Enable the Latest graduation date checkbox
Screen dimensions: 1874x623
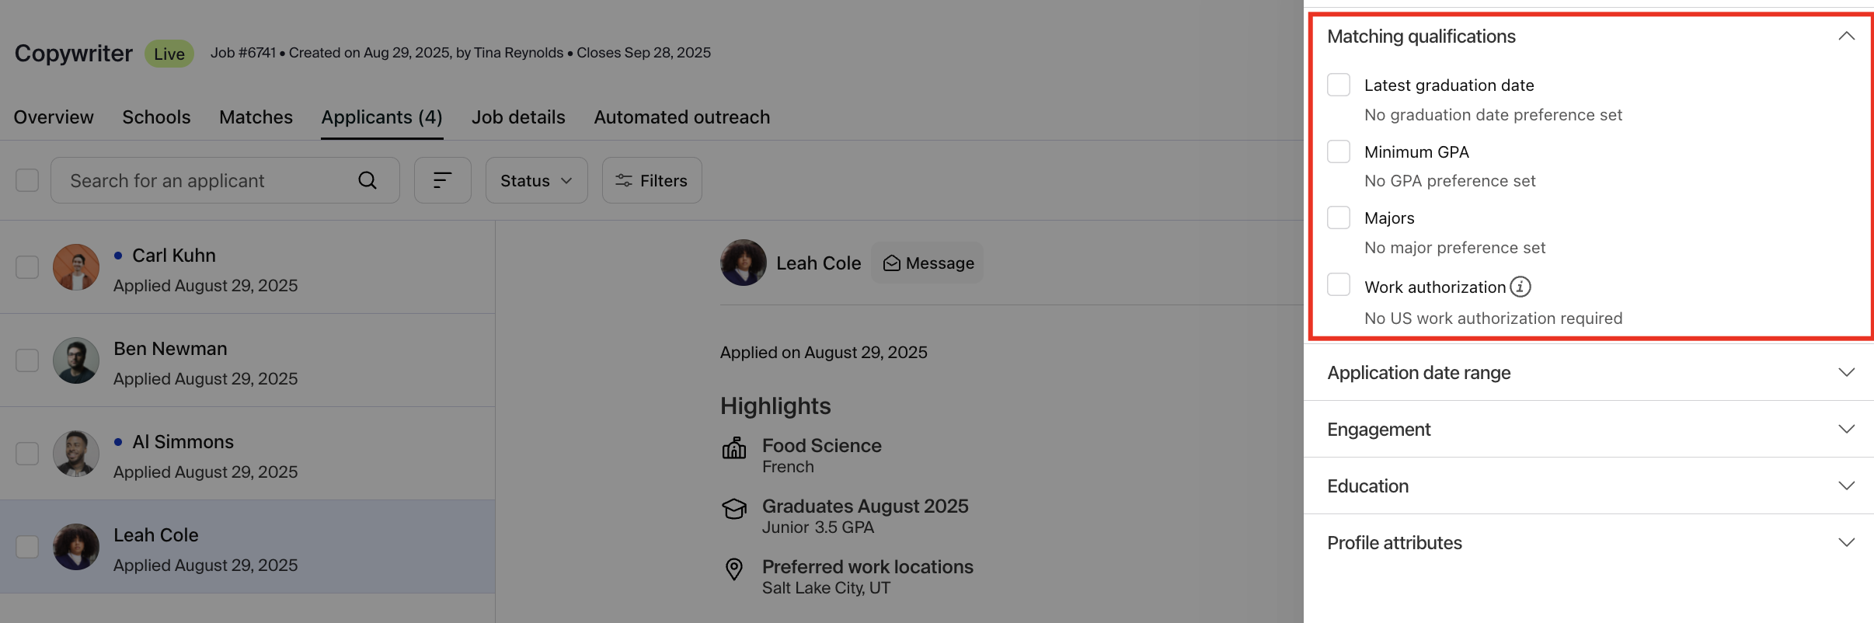click(x=1339, y=85)
